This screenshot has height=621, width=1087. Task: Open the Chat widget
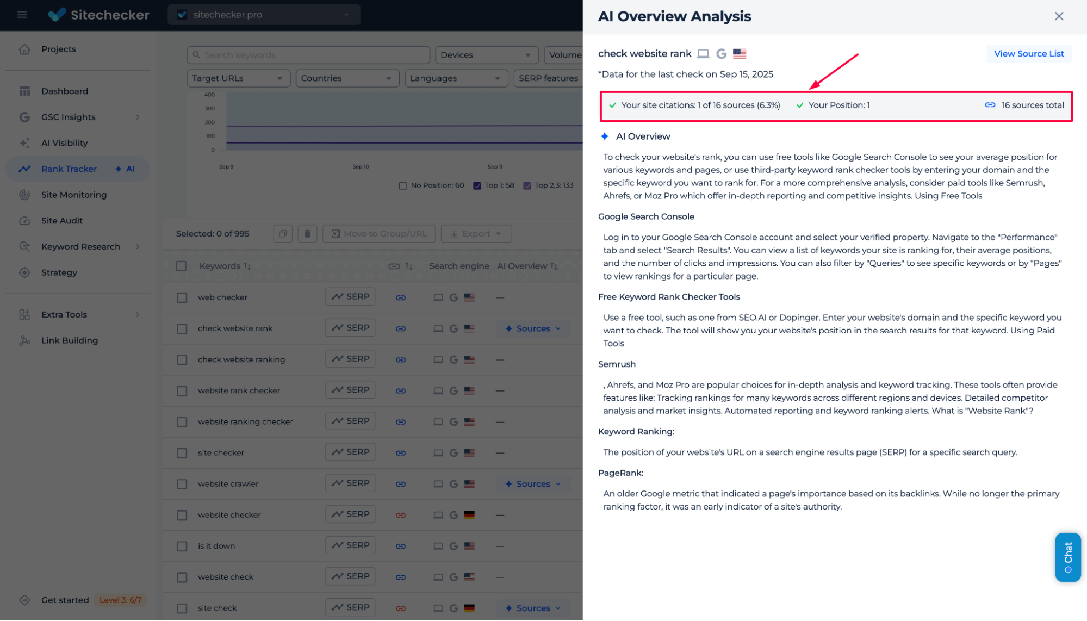1067,557
